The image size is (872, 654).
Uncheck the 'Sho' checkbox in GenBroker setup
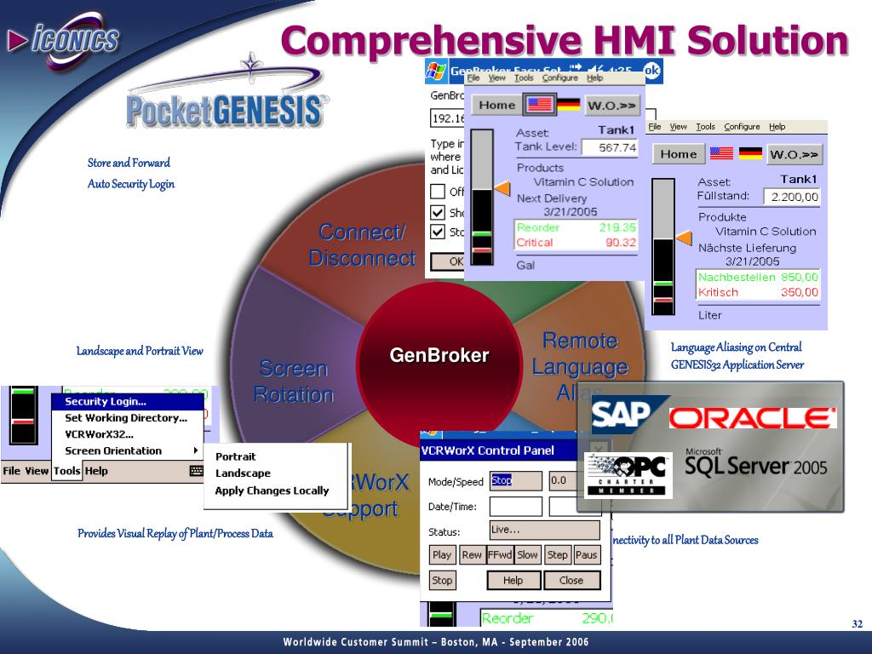click(x=438, y=212)
